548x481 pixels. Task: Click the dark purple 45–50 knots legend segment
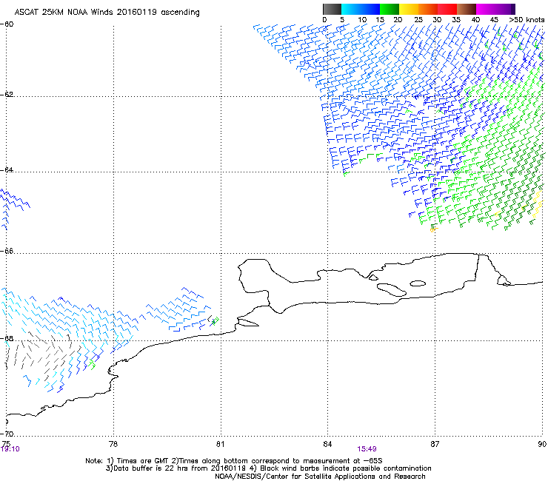pyautogui.click(x=505, y=9)
